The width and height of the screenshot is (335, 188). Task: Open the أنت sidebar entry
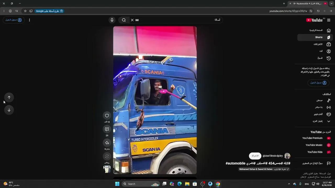(315, 51)
